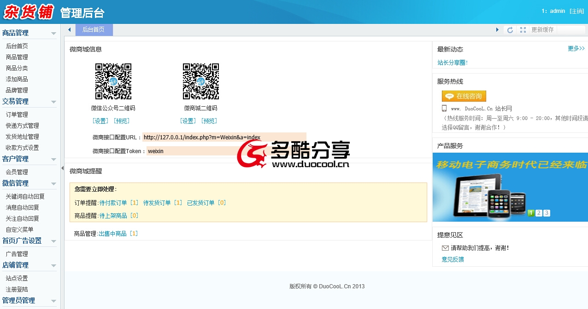Viewport: 588px width, 309px height.
Task: Toggle fullscreen with the expand icon
Action: pos(523,30)
